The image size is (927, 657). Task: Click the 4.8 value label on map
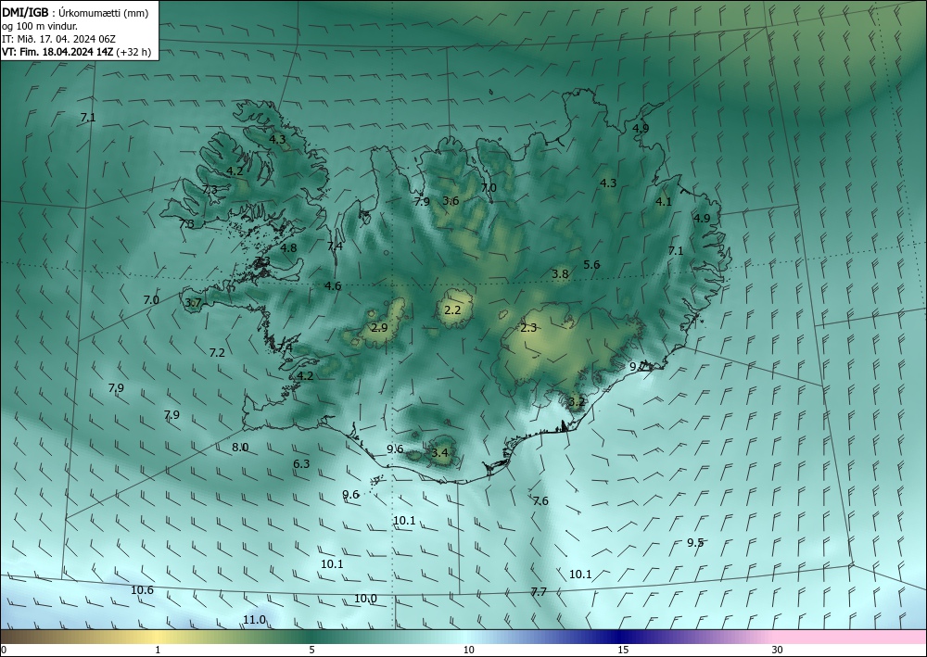coord(288,248)
